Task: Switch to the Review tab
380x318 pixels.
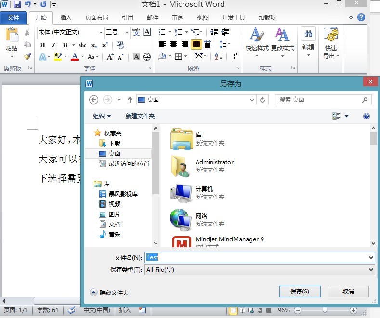Action: point(178,17)
